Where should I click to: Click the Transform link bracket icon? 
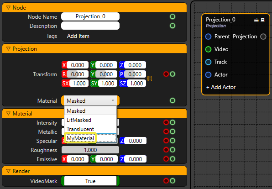pyautogui.click(x=150, y=79)
